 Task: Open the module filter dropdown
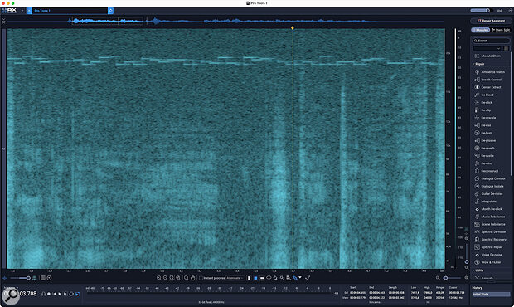pos(487,49)
